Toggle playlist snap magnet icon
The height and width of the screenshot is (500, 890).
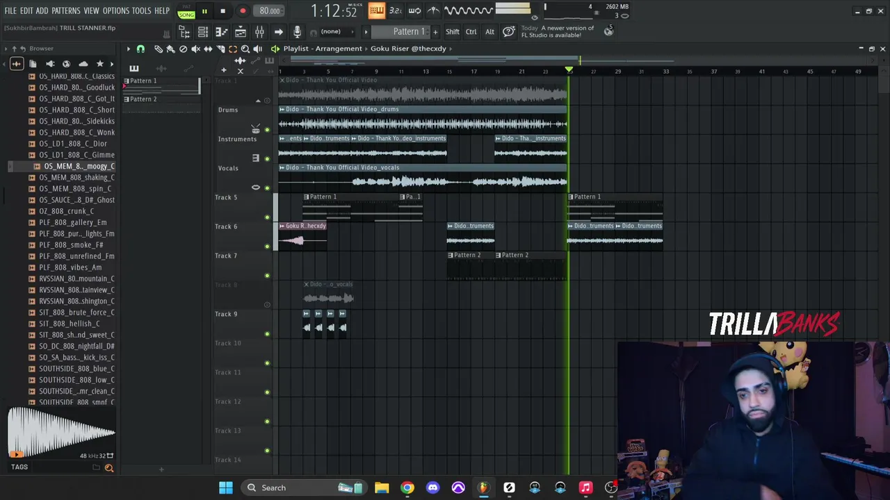point(140,49)
